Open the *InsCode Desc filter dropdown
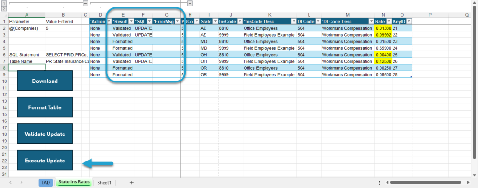The height and width of the screenshot is (188, 478). click(294, 21)
